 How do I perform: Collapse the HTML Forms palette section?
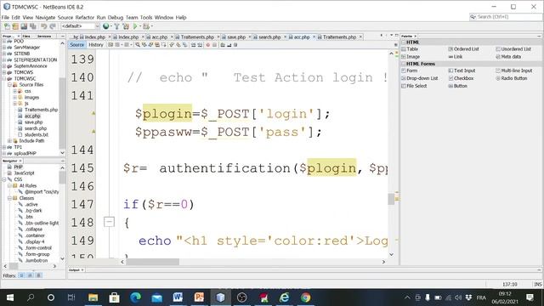click(404, 65)
